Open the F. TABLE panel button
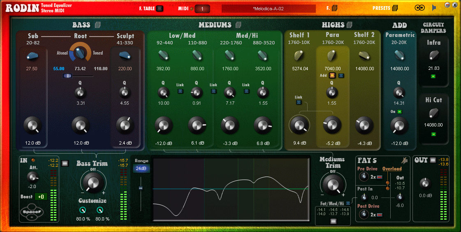The width and height of the screenshot is (461, 232). (x=160, y=9)
